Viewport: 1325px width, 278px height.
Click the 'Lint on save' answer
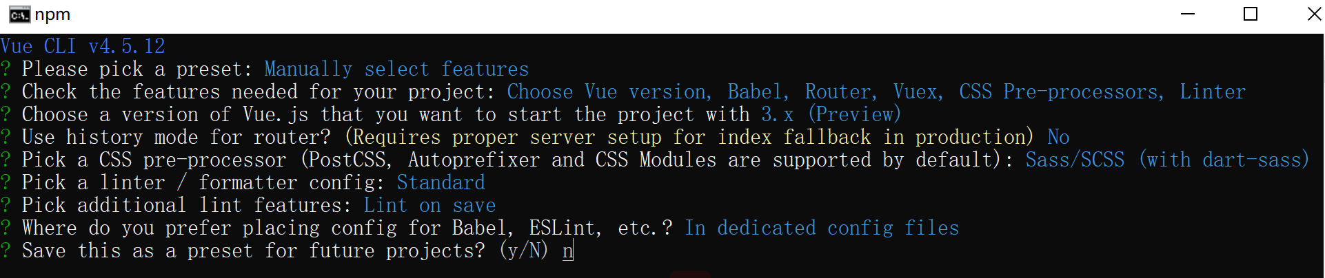coord(429,205)
